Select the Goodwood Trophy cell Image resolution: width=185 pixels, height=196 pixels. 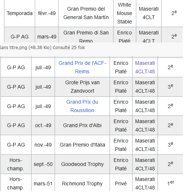coord(82,164)
